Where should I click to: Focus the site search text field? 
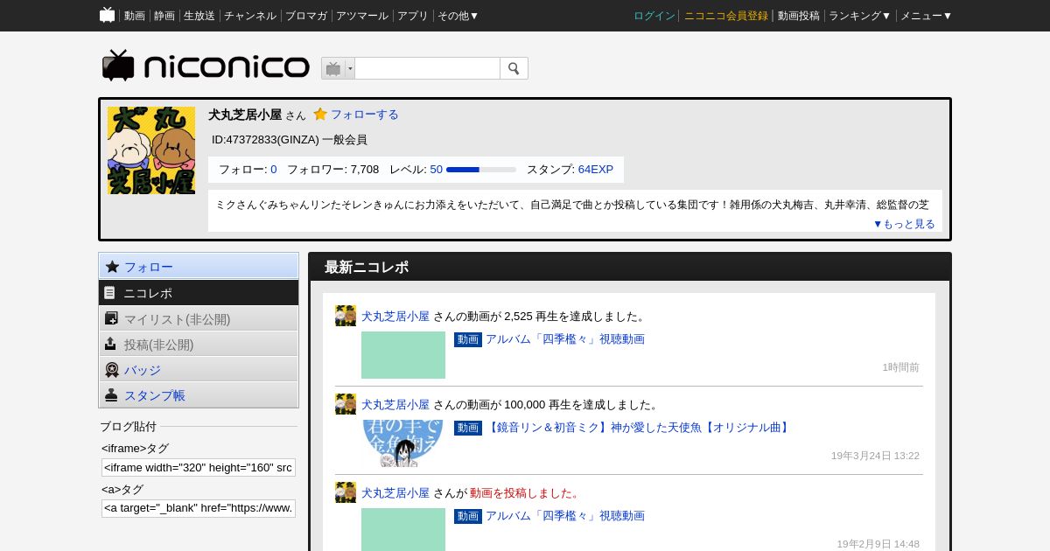coord(427,68)
